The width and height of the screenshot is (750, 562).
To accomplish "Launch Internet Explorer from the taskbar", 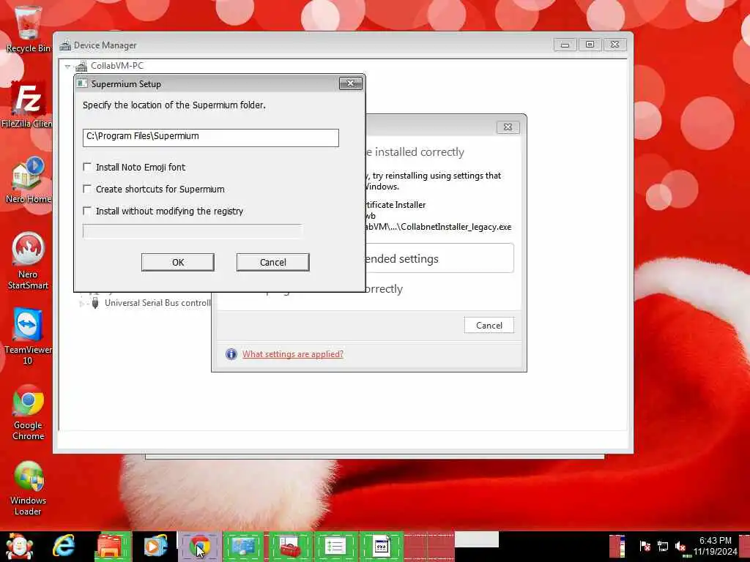I will pyautogui.click(x=64, y=547).
